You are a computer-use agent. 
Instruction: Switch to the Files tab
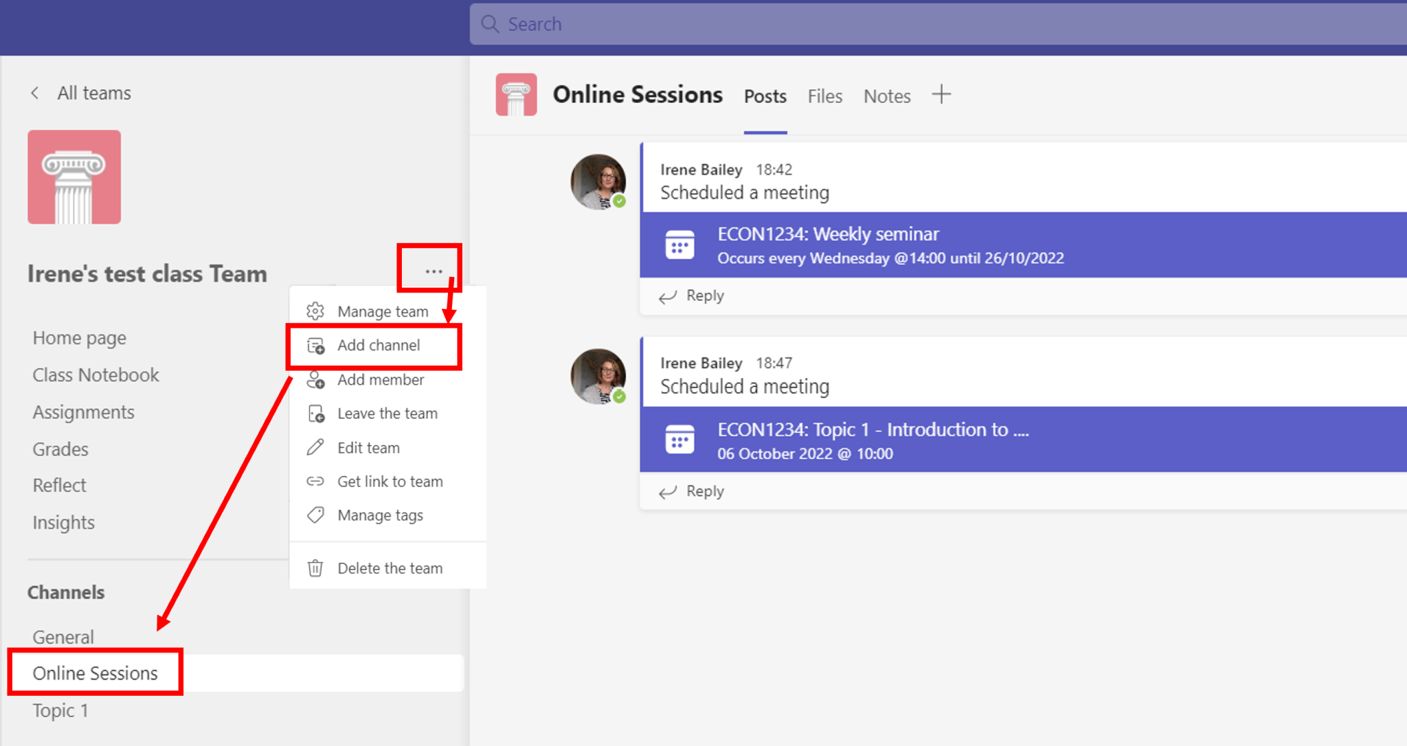[x=824, y=96]
